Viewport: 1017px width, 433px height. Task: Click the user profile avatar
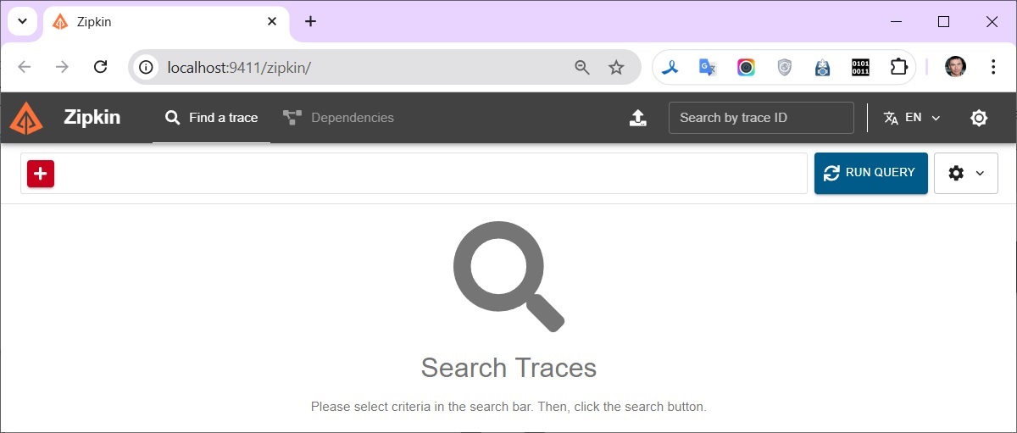click(x=955, y=67)
